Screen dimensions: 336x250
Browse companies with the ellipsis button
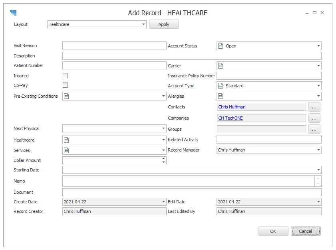314,118
